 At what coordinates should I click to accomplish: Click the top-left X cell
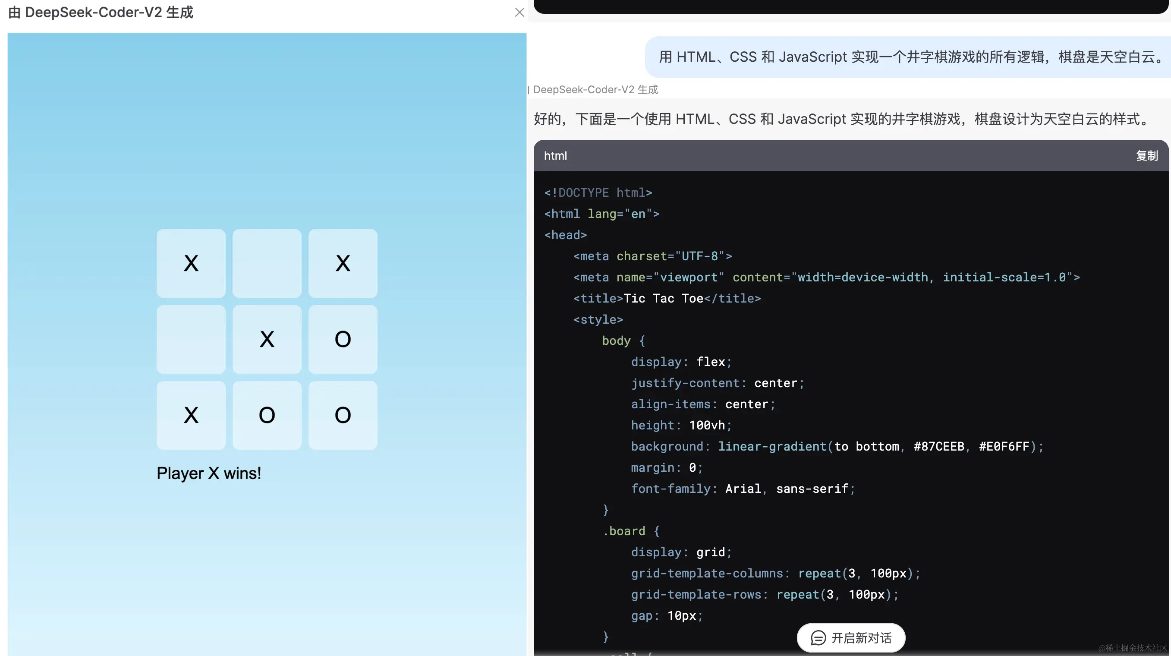191,263
